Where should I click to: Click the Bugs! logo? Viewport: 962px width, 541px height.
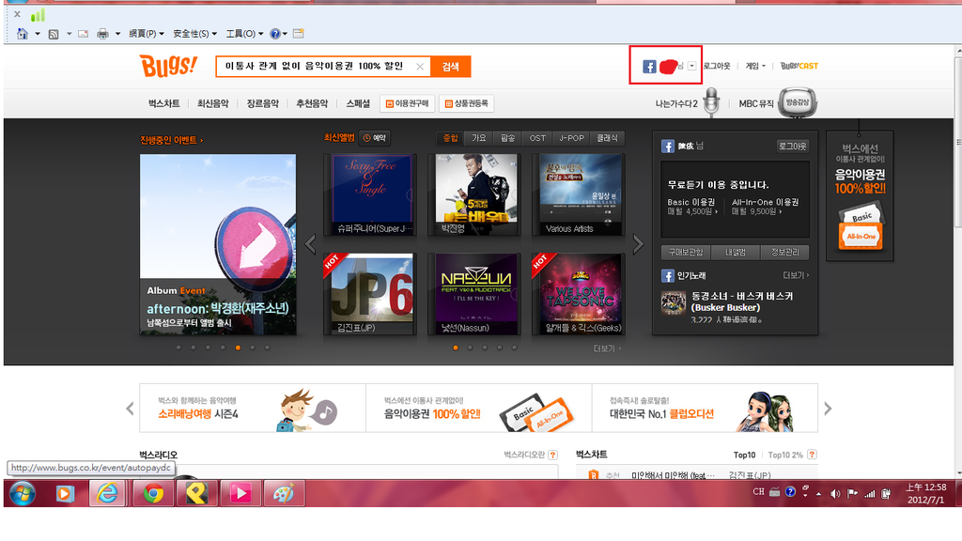[169, 65]
